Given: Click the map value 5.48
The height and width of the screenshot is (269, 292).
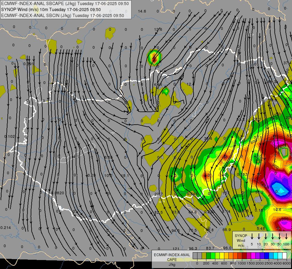Looking at the screenshot, I should [x=261, y=228].
